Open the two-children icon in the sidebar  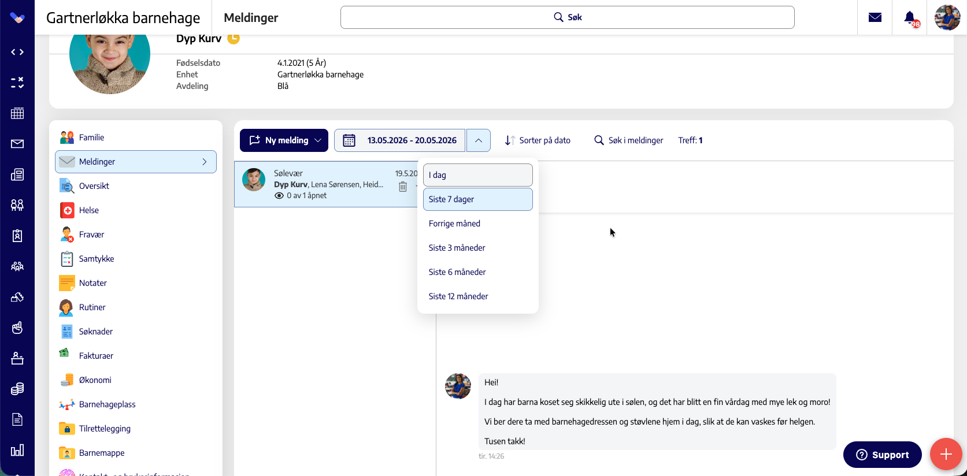tap(17, 205)
